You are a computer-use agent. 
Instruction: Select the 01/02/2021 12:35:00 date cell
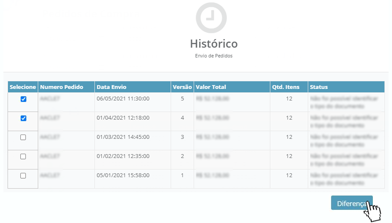[x=123, y=156]
